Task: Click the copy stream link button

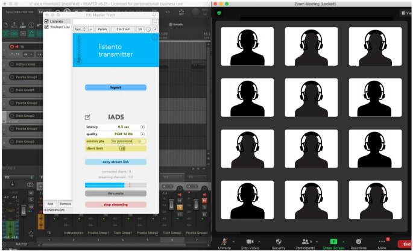Action: coord(115,162)
